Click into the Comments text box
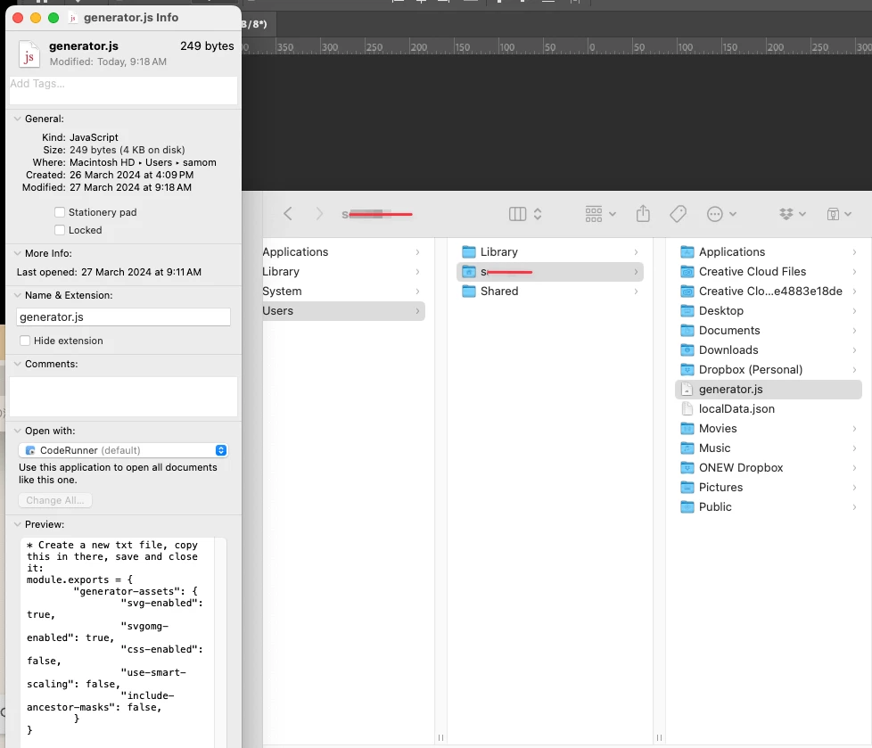872x748 pixels. (x=123, y=397)
